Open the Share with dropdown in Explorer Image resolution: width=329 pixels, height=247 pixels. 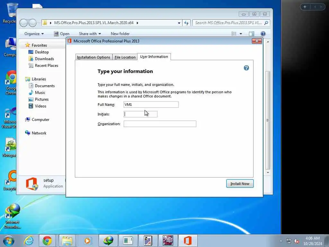point(90,34)
